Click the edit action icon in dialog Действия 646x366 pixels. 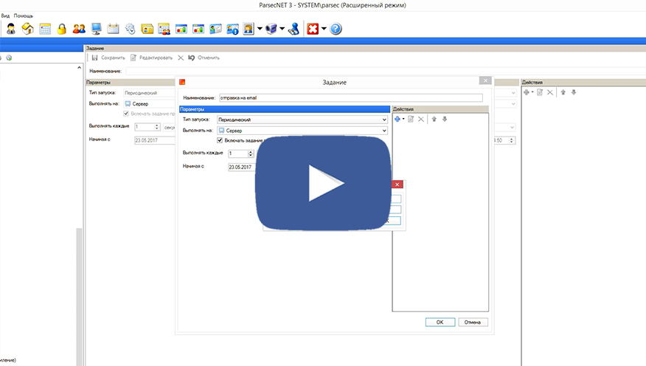tap(411, 119)
